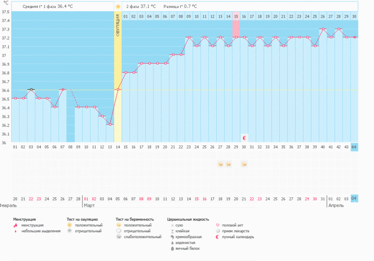Click the Тест на беременность legend heading
The width and height of the screenshot is (374, 261).
point(135,219)
